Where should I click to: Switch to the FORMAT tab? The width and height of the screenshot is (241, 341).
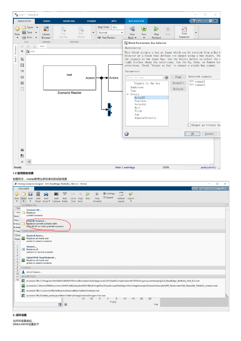(91, 21)
